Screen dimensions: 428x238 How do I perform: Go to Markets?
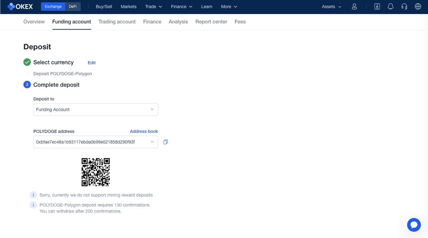[128, 6]
